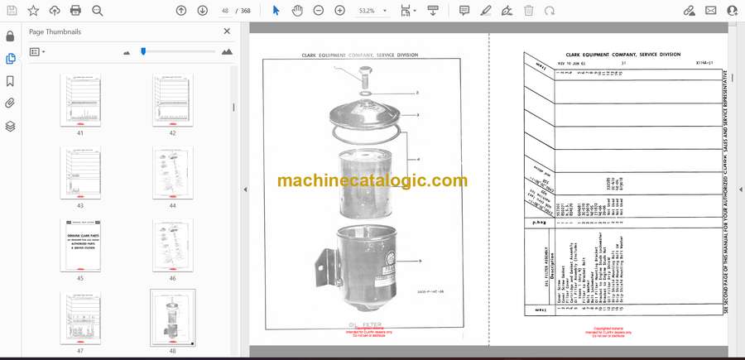Open the Sign document pen tool
The image size is (745, 360).
click(507, 11)
